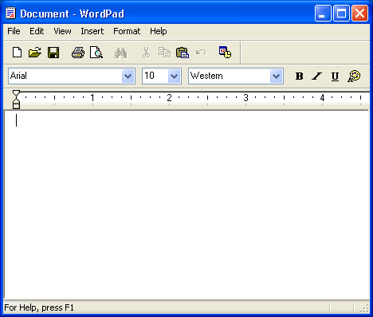Image resolution: width=373 pixels, height=317 pixels.
Task: Click the Undo arrow icon
Action: click(x=201, y=53)
